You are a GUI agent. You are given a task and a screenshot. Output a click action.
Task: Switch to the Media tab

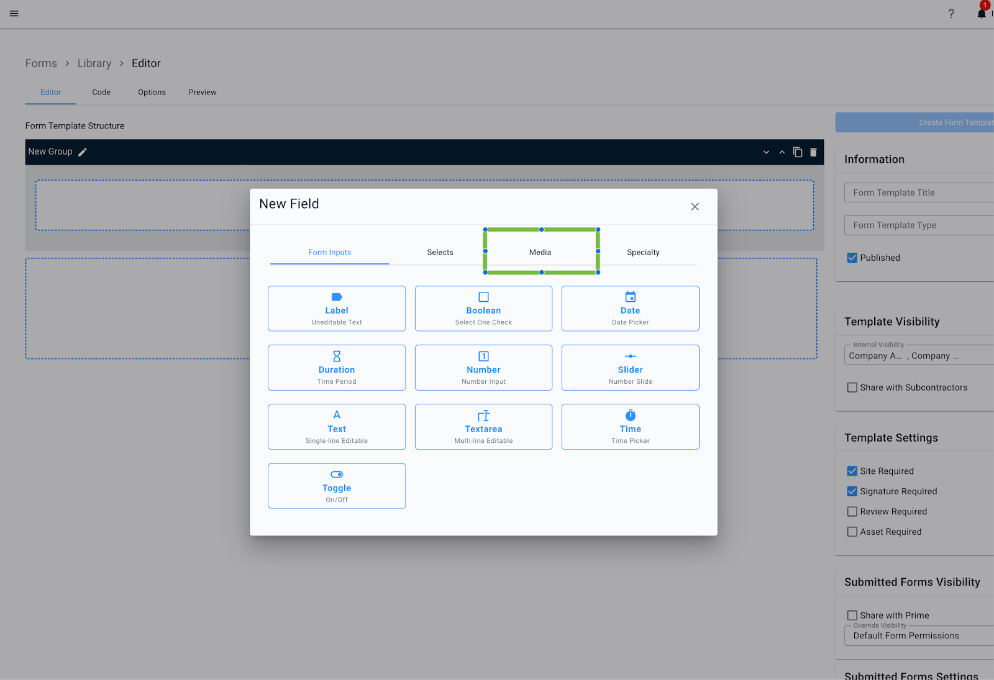(x=540, y=252)
